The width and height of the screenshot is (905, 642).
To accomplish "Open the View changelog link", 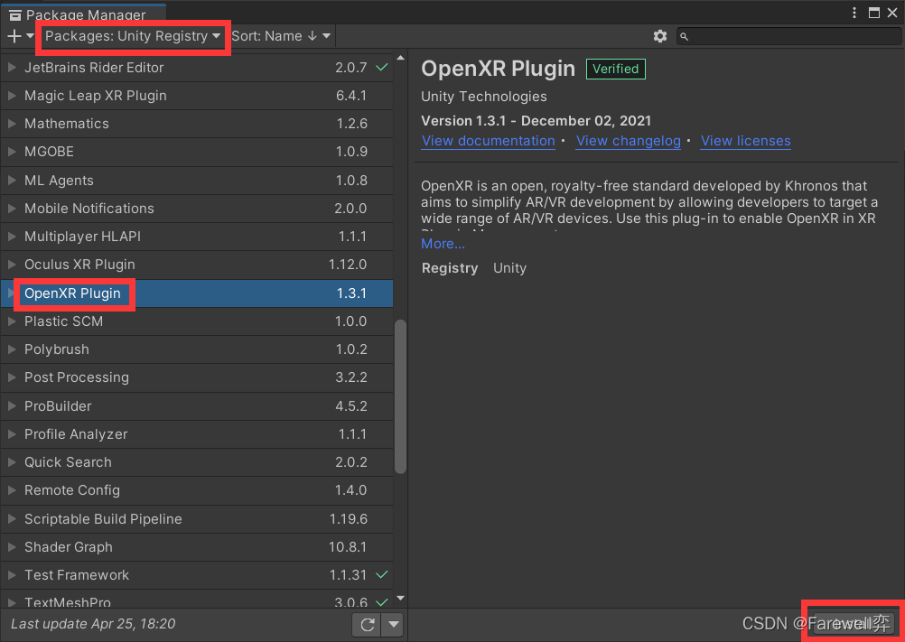I will coord(629,142).
